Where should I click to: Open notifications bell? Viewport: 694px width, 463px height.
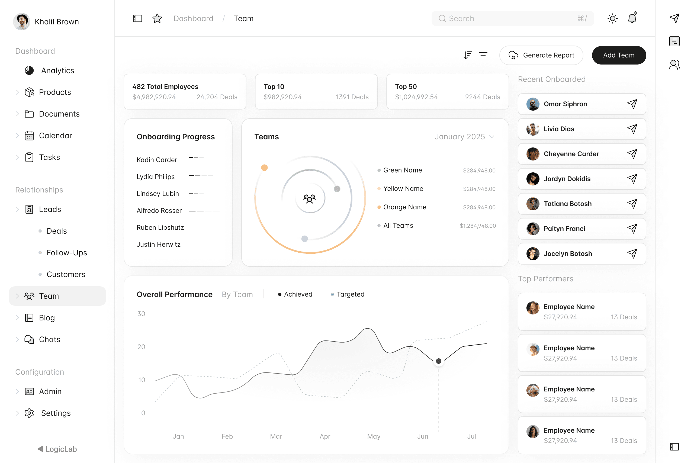click(x=632, y=18)
